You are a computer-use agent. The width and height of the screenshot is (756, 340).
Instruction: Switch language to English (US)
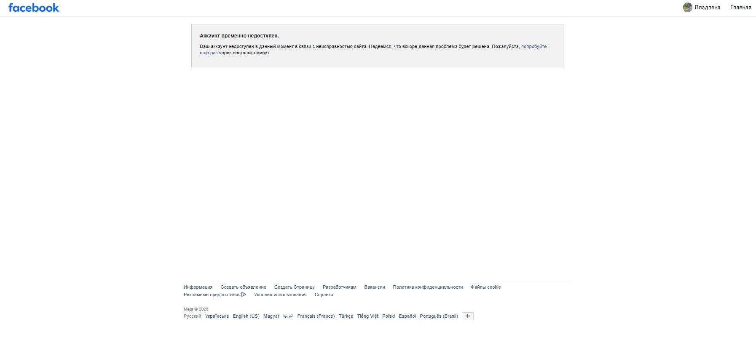(x=246, y=316)
